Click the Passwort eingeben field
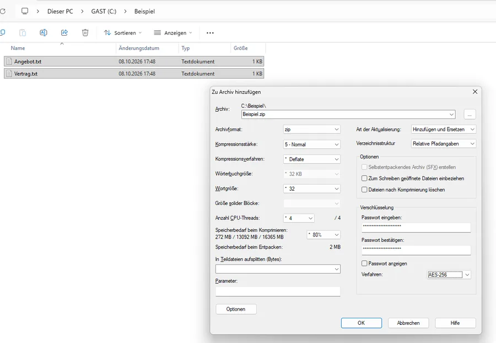The width and height of the screenshot is (496, 343). click(x=416, y=227)
